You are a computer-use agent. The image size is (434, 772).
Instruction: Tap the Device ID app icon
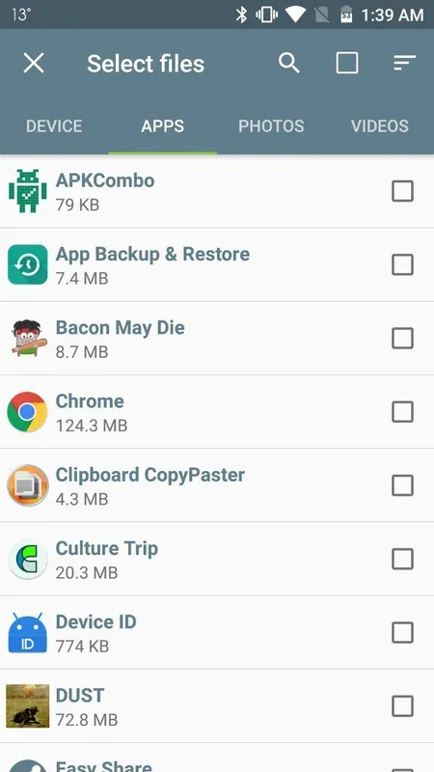coord(28,633)
